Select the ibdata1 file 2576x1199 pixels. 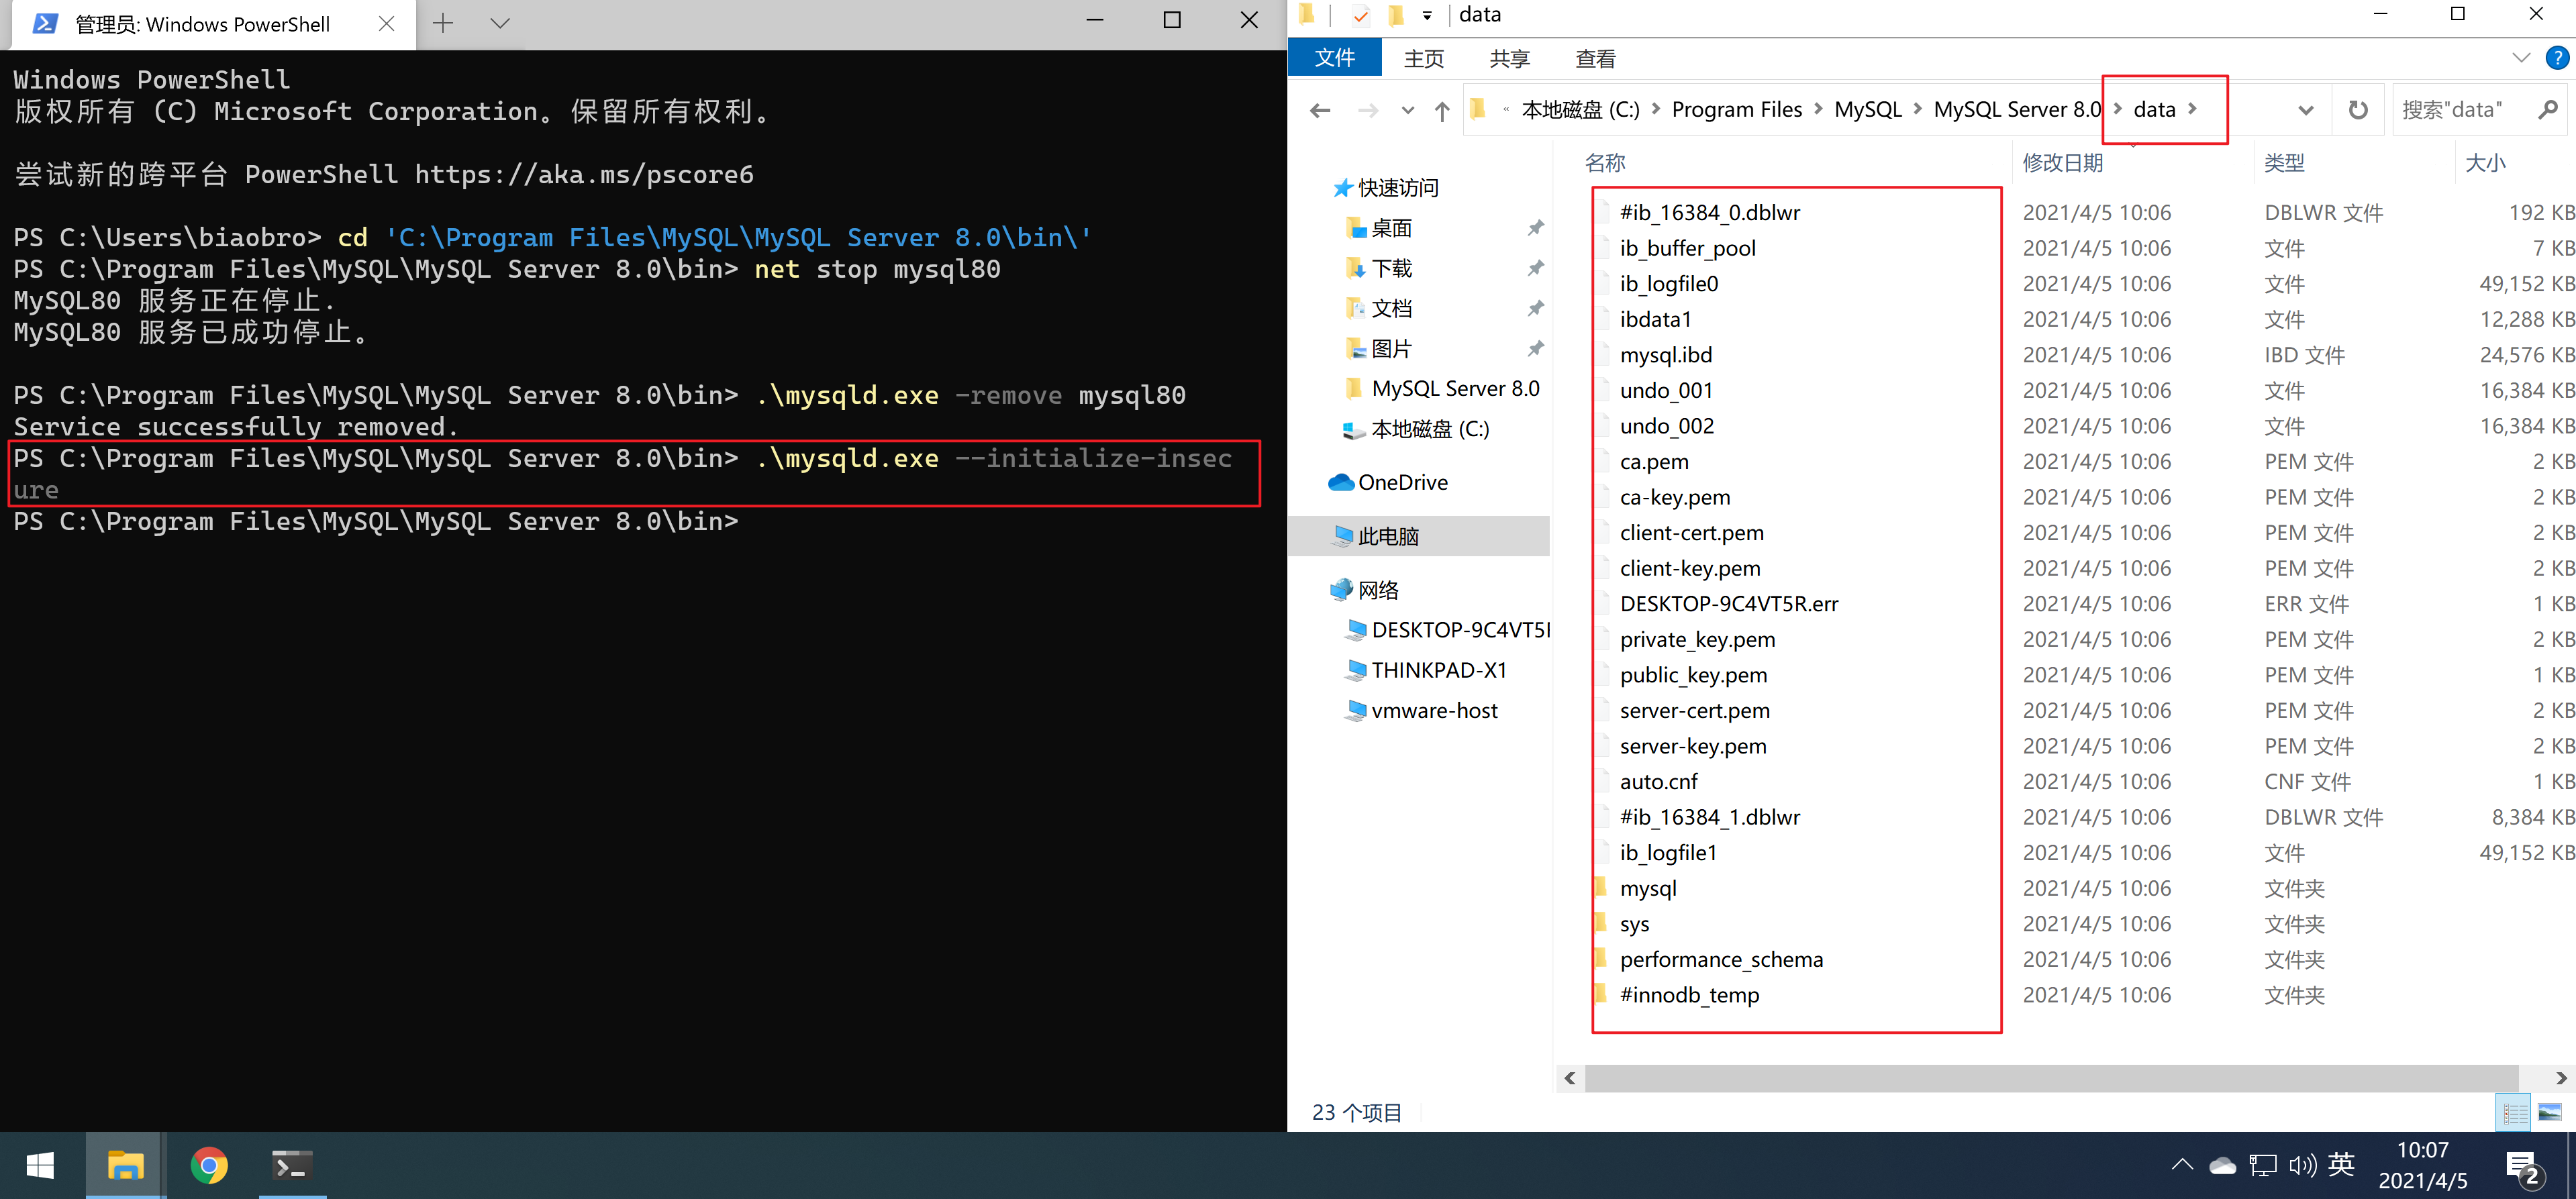point(1655,320)
